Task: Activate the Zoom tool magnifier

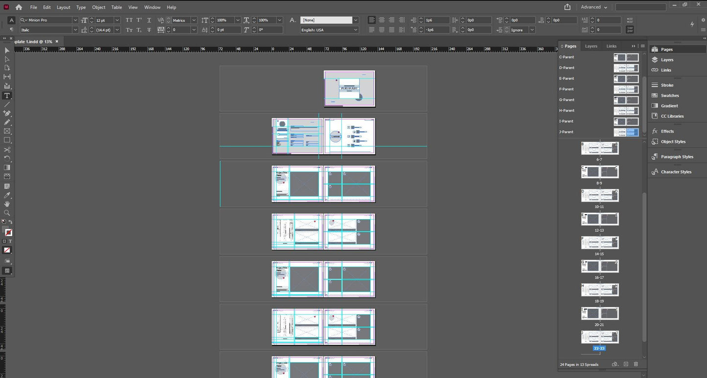Action: (7, 213)
